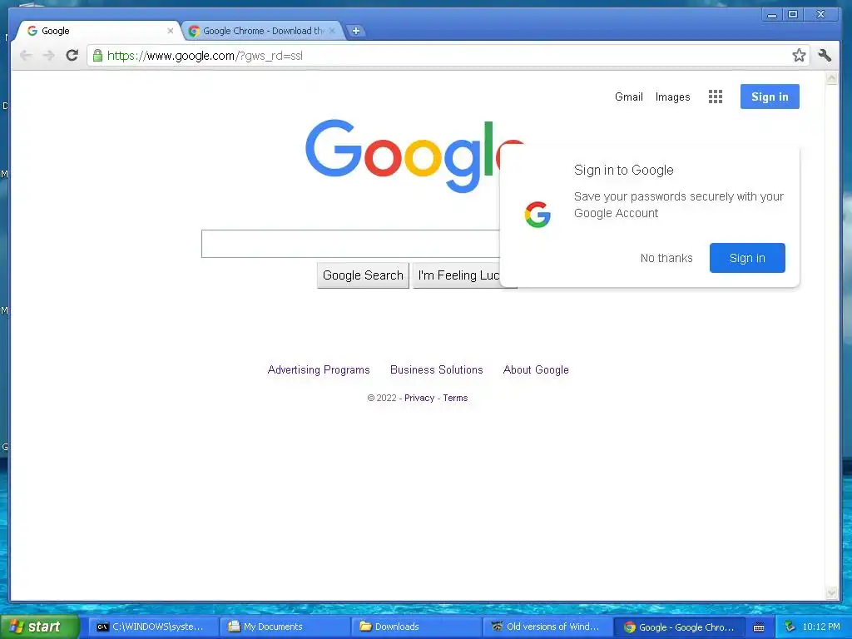Click the browser forward arrow
This screenshot has width=852, height=639.
pyautogui.click(x=49, y=56)
